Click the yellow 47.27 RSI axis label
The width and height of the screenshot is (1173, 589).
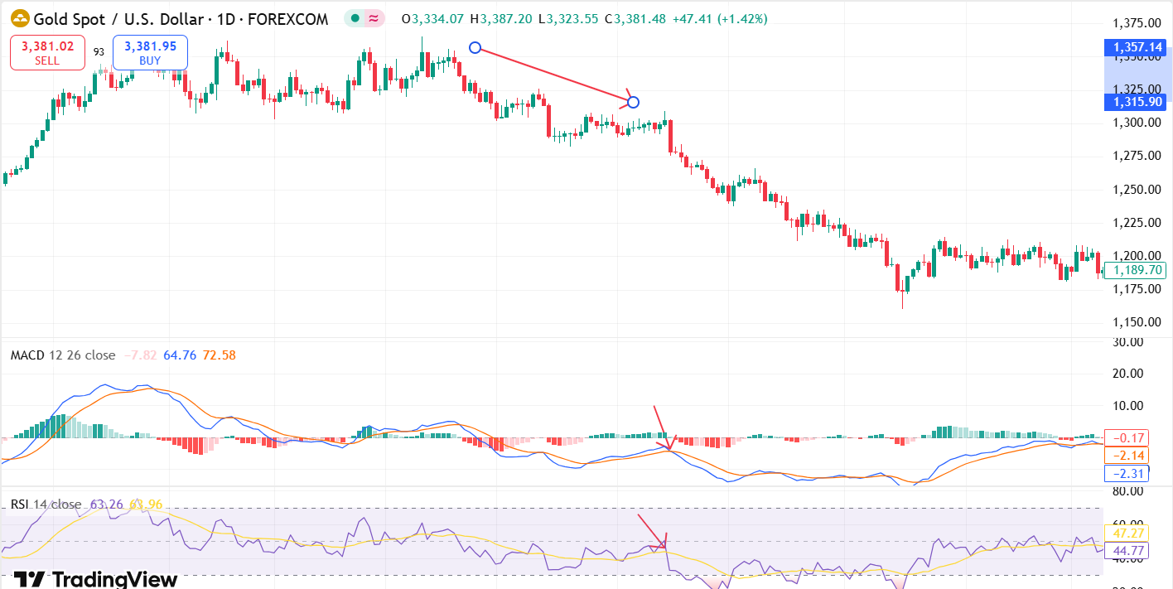1127,533
